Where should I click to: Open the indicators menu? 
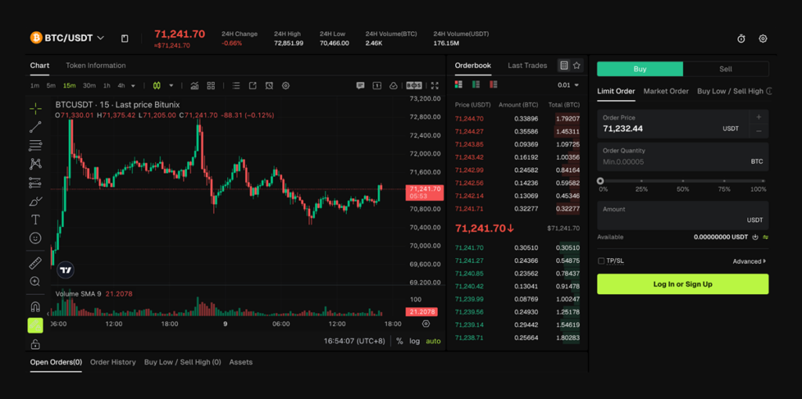(195, 86)
